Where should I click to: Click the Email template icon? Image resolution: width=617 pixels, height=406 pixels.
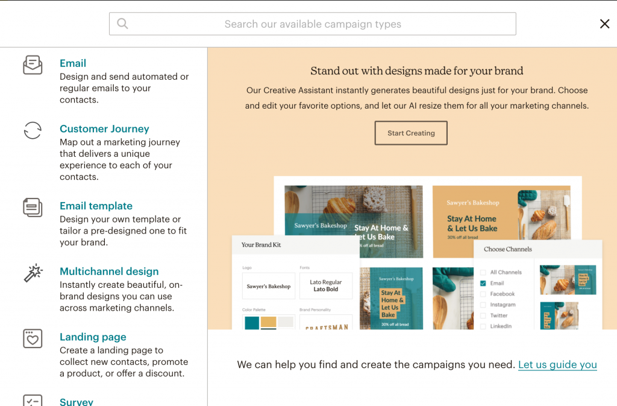33,208
